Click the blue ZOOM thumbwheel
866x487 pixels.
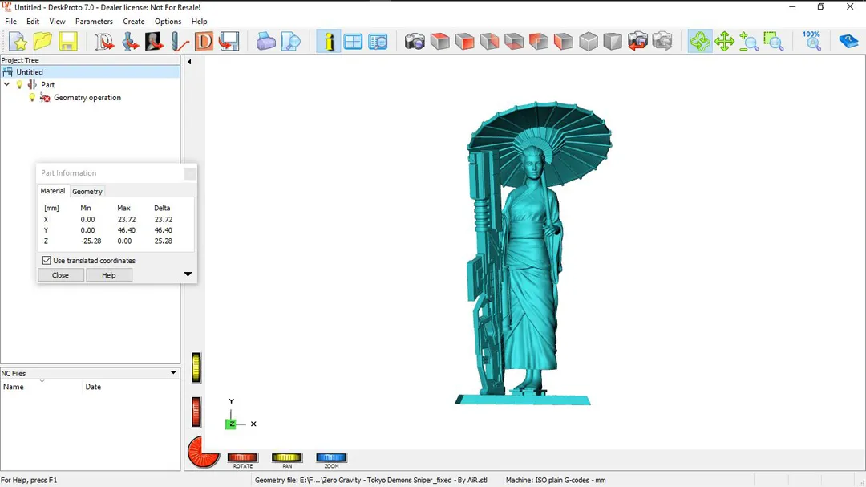(x=331, y=457)
